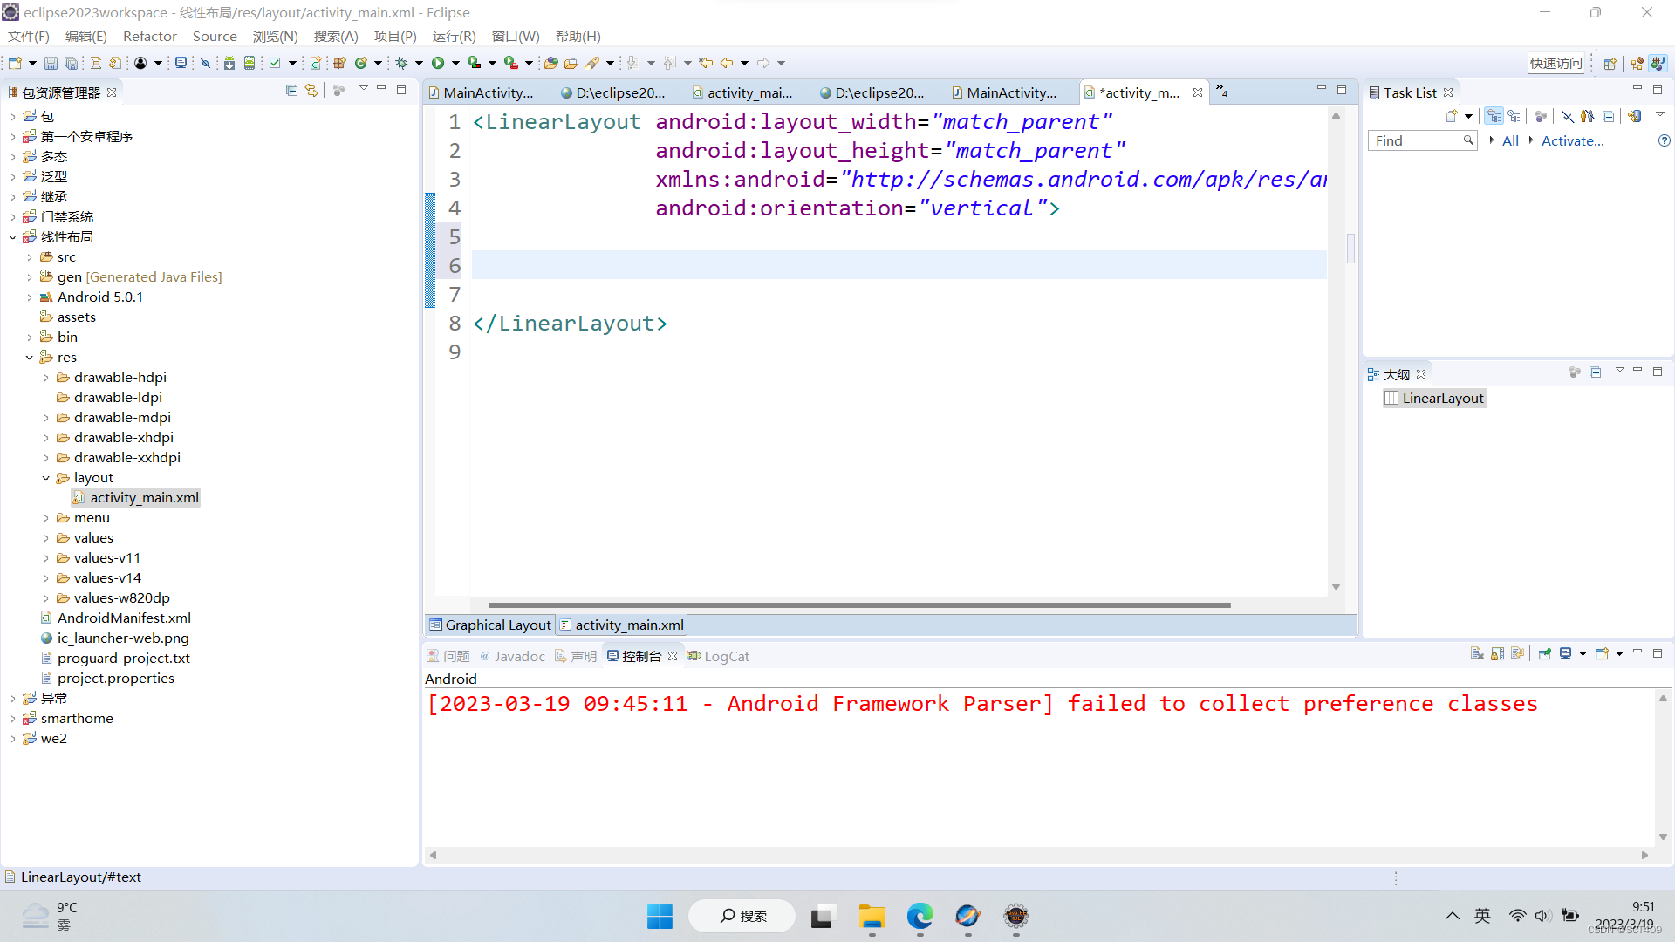Click the All filter link in Task List
This screenshot has height=942, width=1675.
1510,140
